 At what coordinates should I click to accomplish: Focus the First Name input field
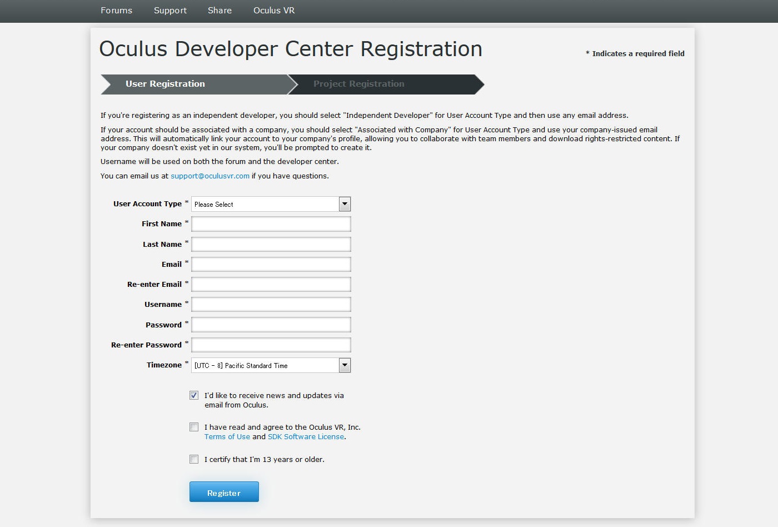(271, 224)
